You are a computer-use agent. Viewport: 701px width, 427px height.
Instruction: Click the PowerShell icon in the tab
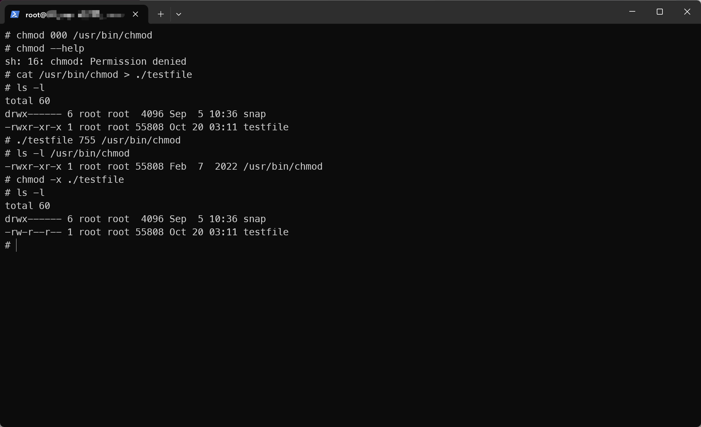pos(15,14)
